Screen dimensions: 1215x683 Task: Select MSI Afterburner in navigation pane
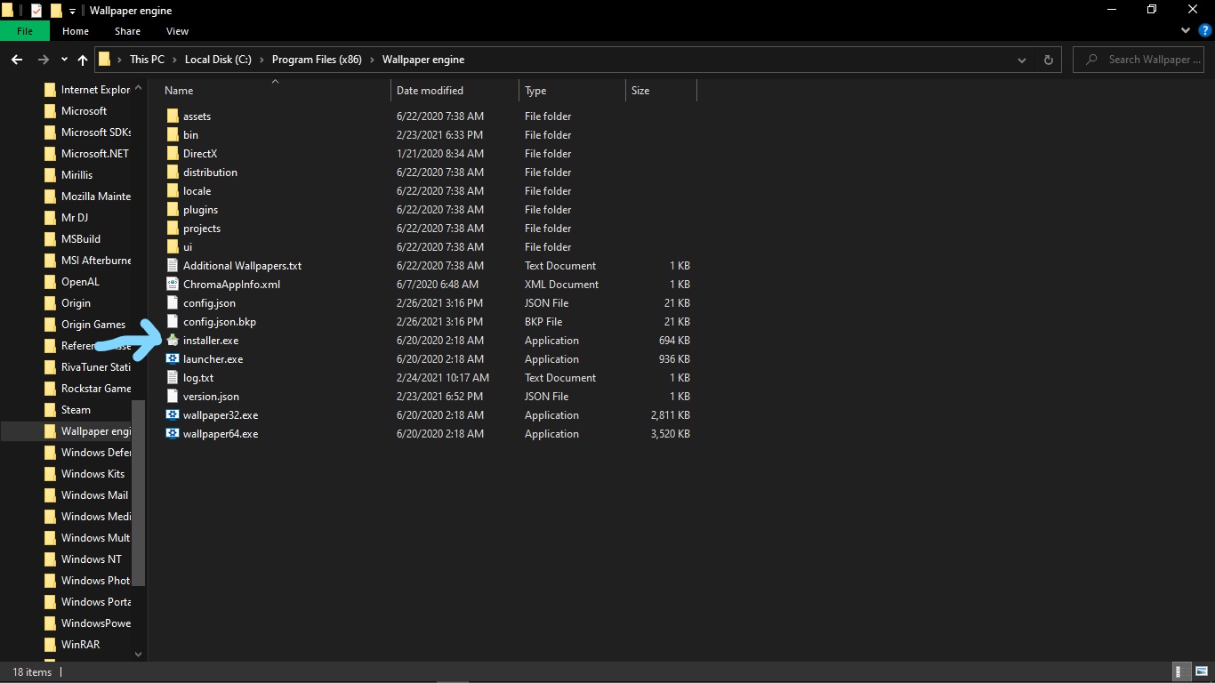[96, 261]
